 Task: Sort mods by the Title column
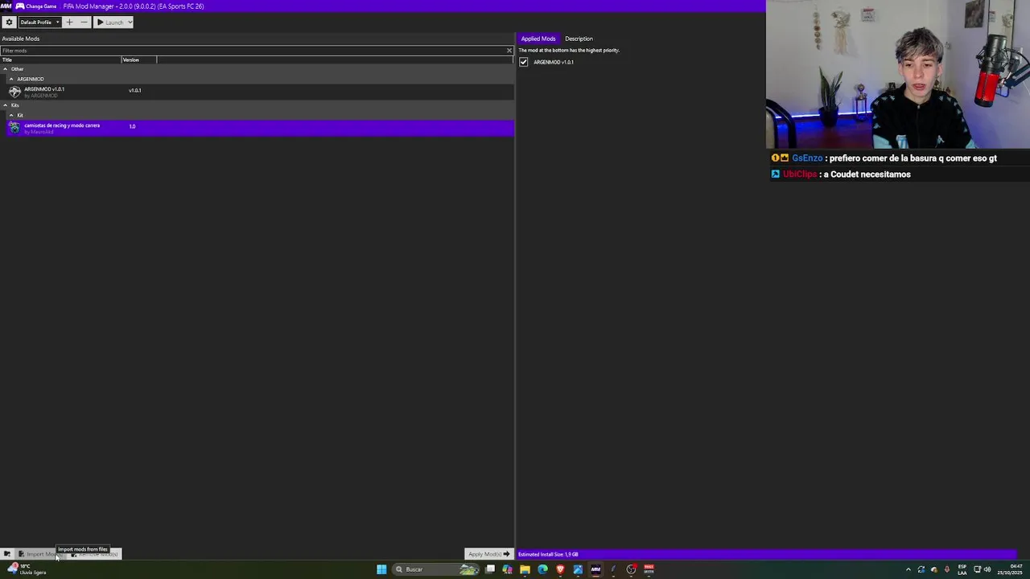coord(60,60)
